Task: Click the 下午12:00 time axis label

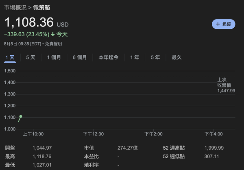Action: (x=93, y=134)
